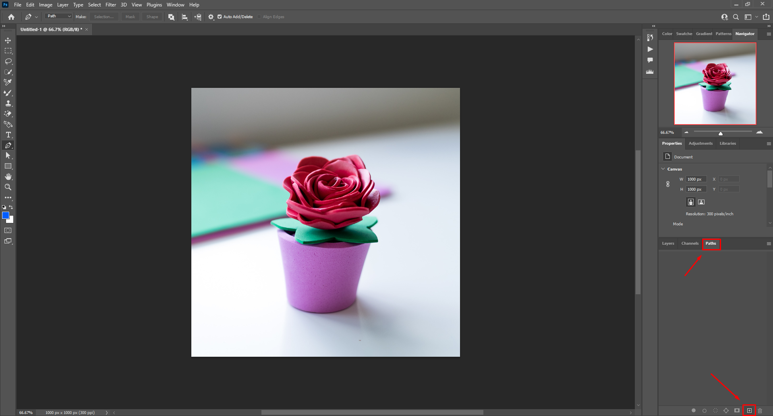The image size is (773, 416).
Task: Select the Lasso tool
Action: (x=8, y=61)
